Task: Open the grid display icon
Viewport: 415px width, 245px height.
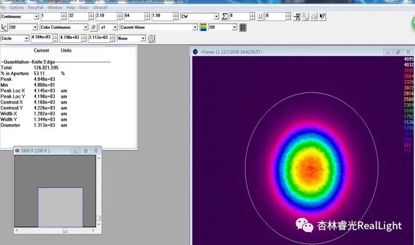Action: [x=243, y=27]
